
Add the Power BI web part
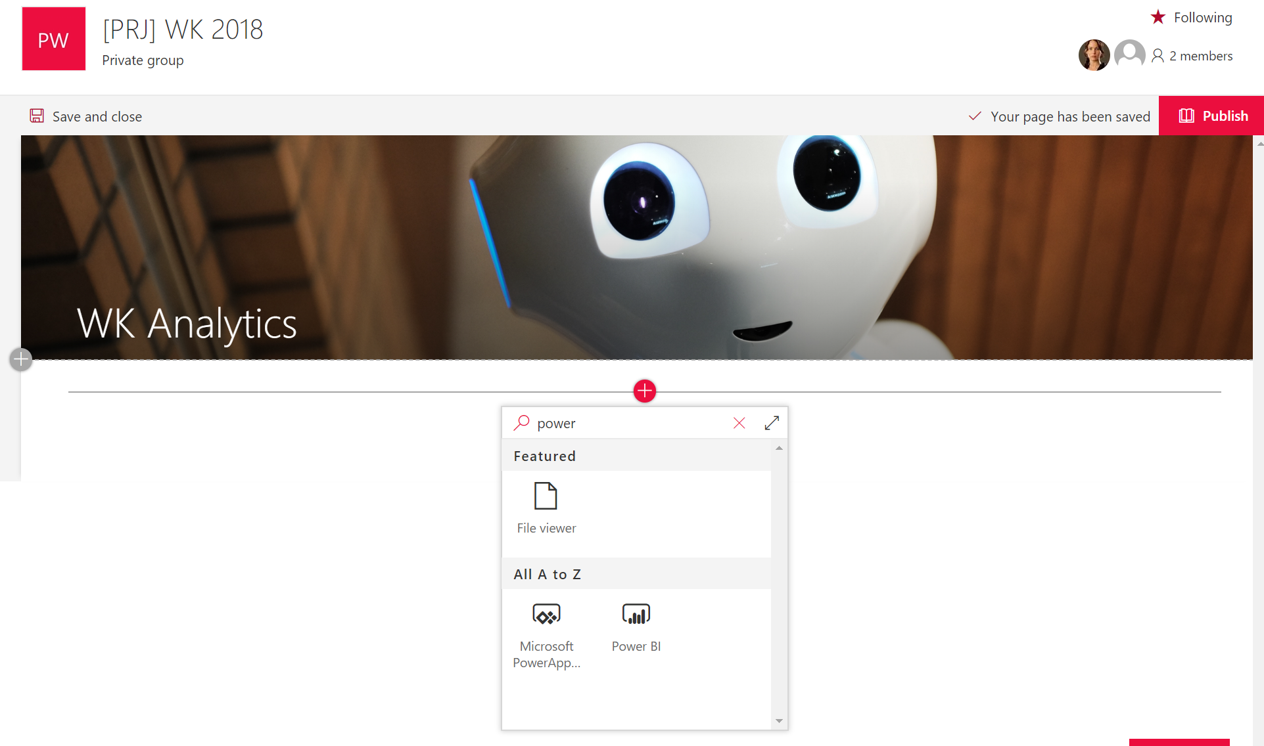pyautogui.click(x=636, y=628)
